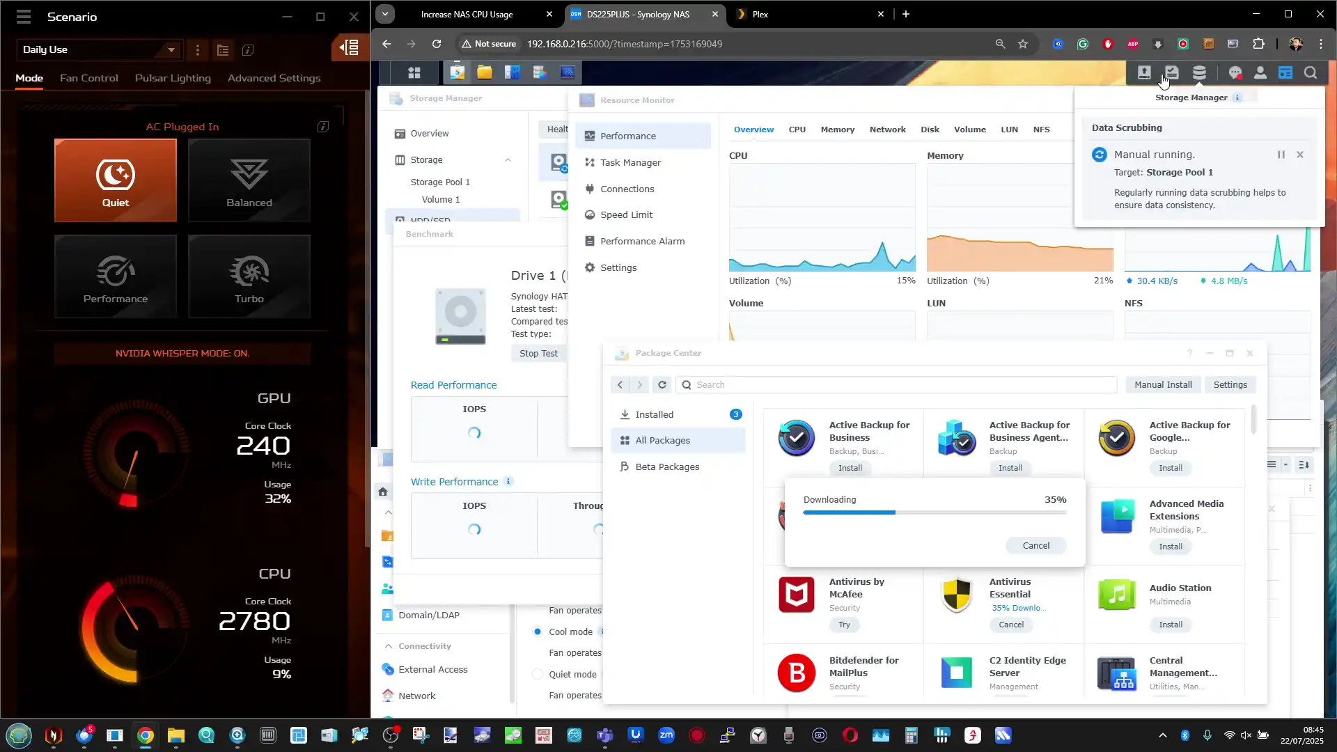
Task: Open upload queue icon in DSM tray
Action: click(x=1144, y=72)
